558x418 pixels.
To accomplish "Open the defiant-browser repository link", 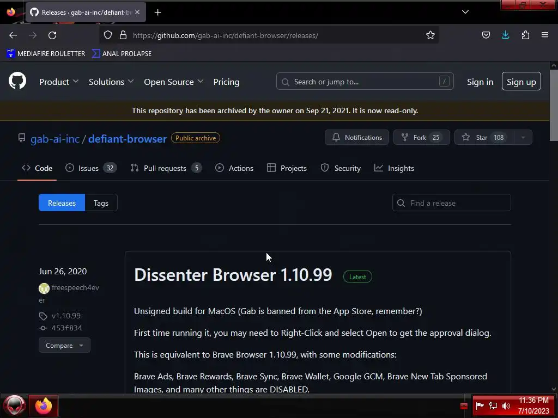I will tap(128, 139).
